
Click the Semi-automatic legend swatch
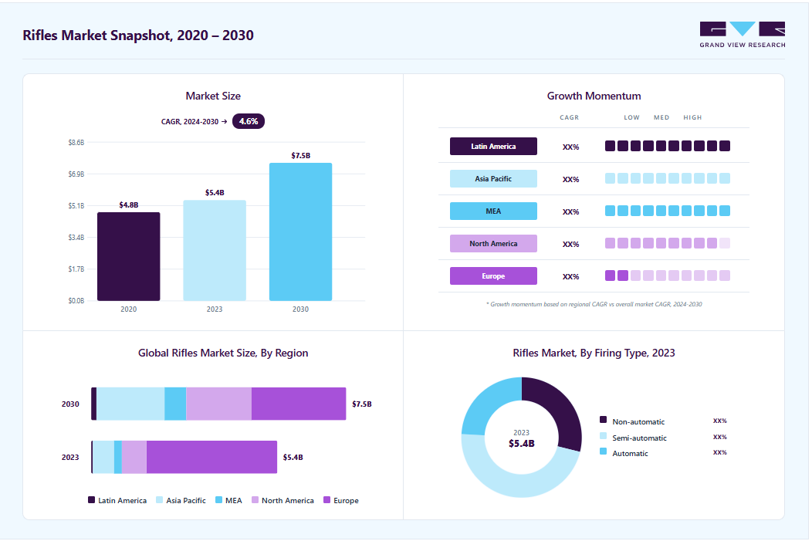point(604,435)
